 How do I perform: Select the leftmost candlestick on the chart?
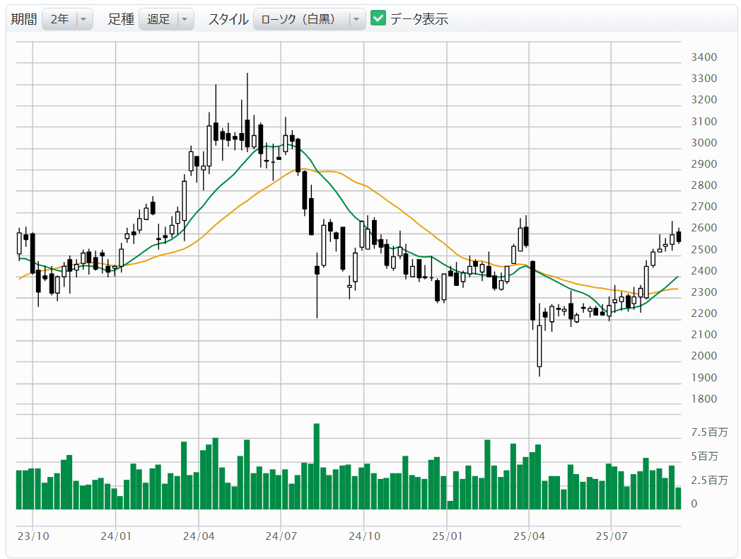(x=19, y=243)
